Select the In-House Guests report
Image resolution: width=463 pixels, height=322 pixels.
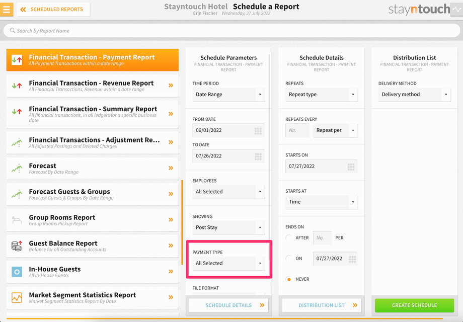tap(93, 272)
